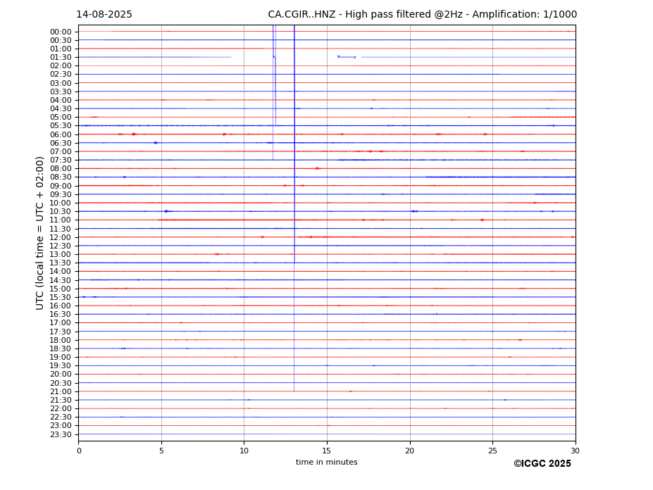
Task: Click the 17:30 time row label
Action: [x=61, y=332]
